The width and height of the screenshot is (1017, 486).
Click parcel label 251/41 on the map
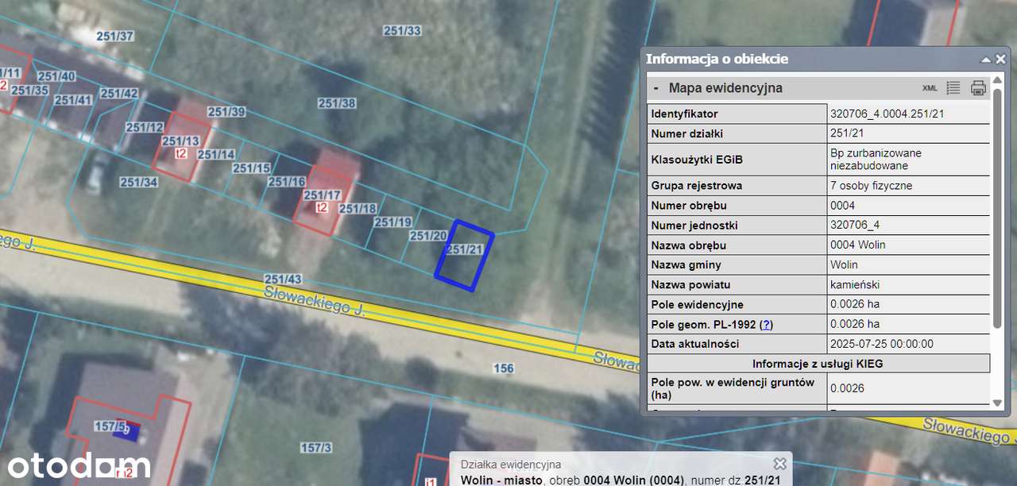(73, 100)
